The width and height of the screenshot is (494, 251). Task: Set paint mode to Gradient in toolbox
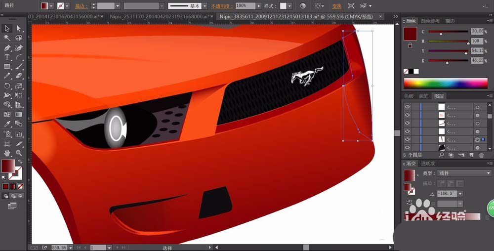pos(13,186)
